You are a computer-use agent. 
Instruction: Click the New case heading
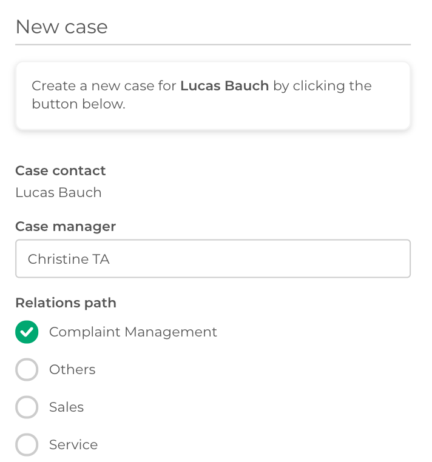pyautogui.click(x=62, y=27)
